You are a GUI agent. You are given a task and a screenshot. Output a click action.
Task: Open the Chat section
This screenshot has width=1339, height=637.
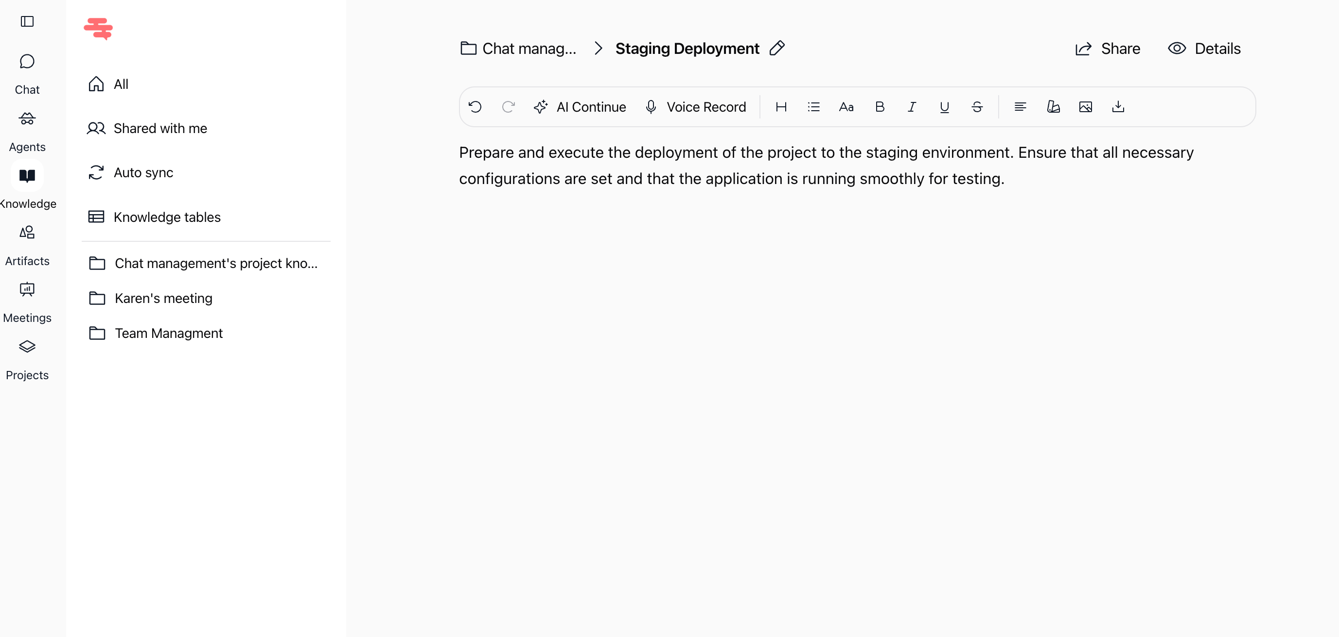pyautogui.click(x=27, y=74)
